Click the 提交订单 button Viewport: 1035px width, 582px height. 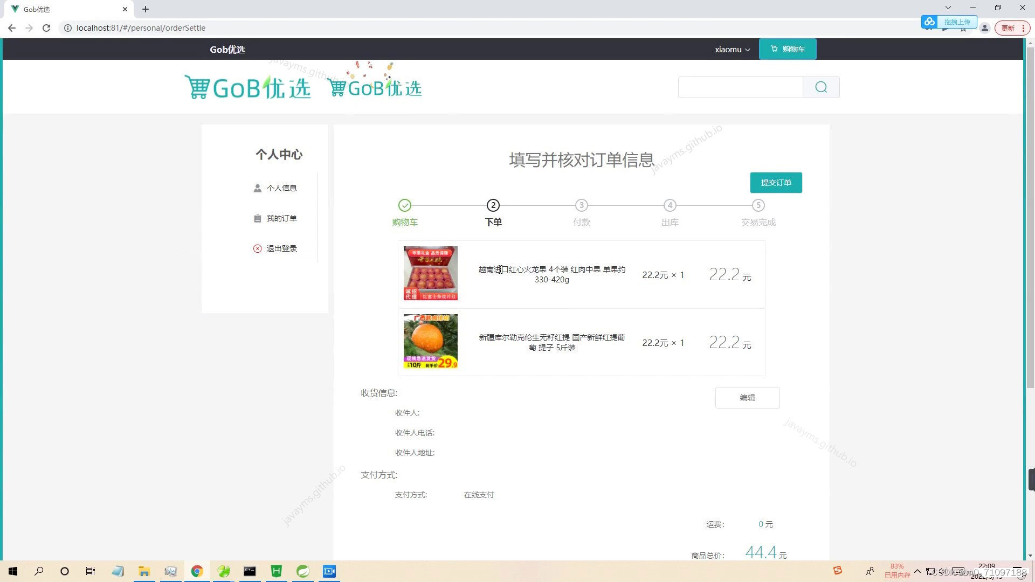(x=776, y=182)
